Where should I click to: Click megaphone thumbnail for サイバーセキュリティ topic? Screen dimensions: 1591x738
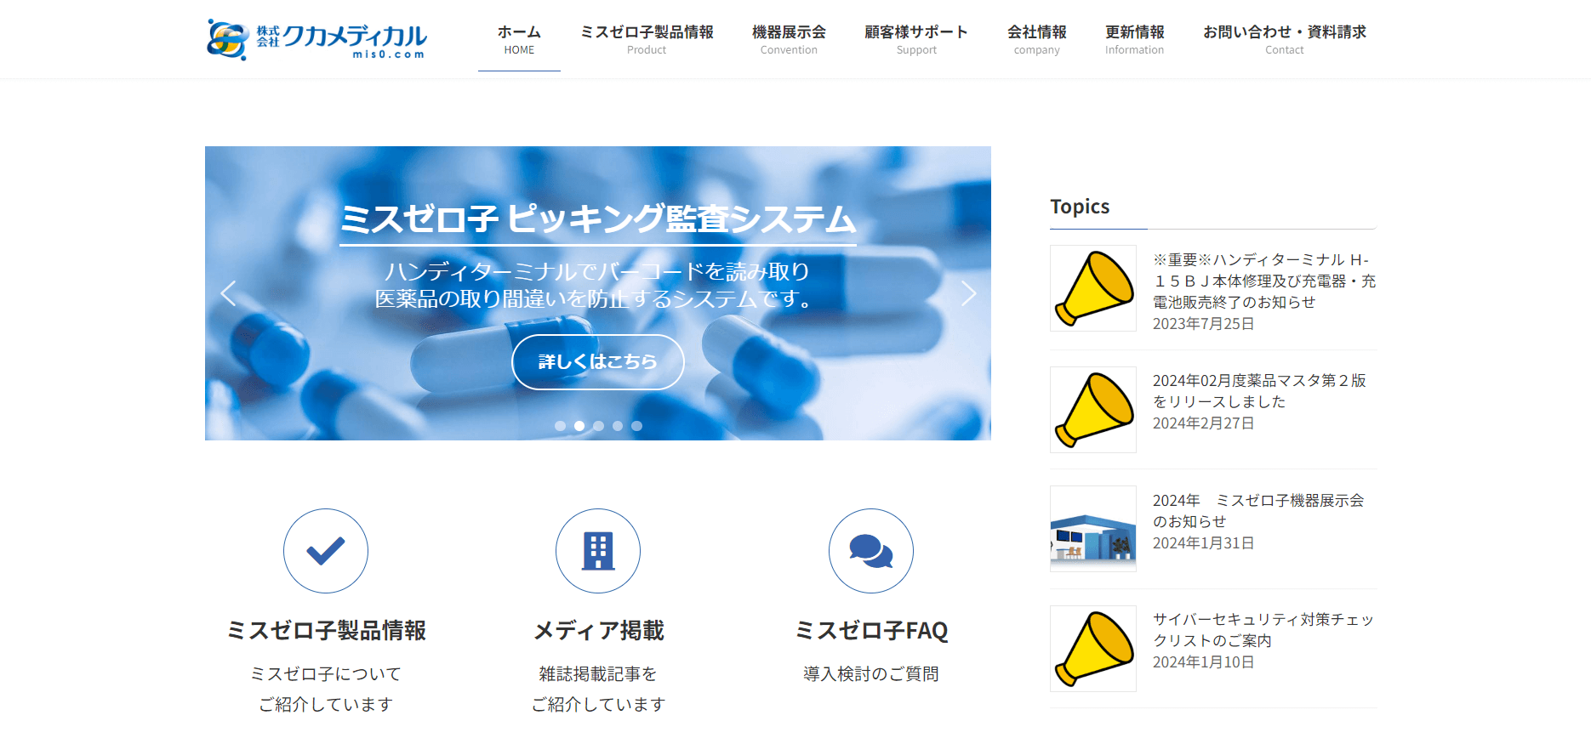[x=1093, y=649]
